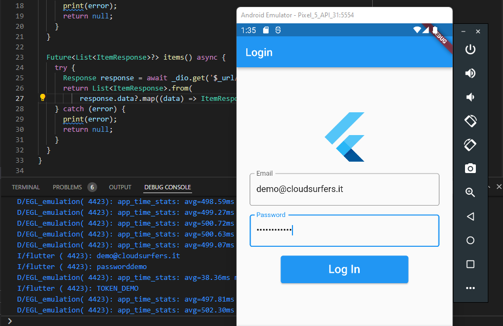This screenshot has width=503, height=326.
Task: Activate the emulator zoom magnifier icon
Action: pyautogui.click(x=470, y=193)
